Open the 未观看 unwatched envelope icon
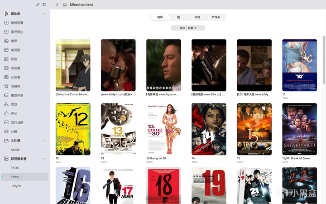Viewport: 326px width, 204px height. tap(6, 68)
